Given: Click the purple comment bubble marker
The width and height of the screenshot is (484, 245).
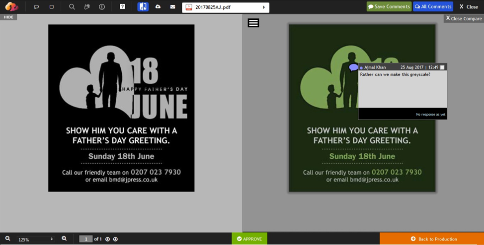Looking at the screenshot, I should (x=353, y=67).
